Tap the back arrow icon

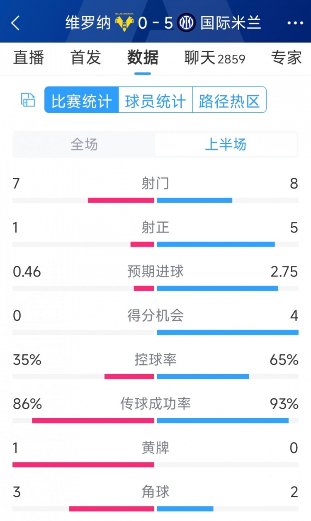[x=15, y=23]
